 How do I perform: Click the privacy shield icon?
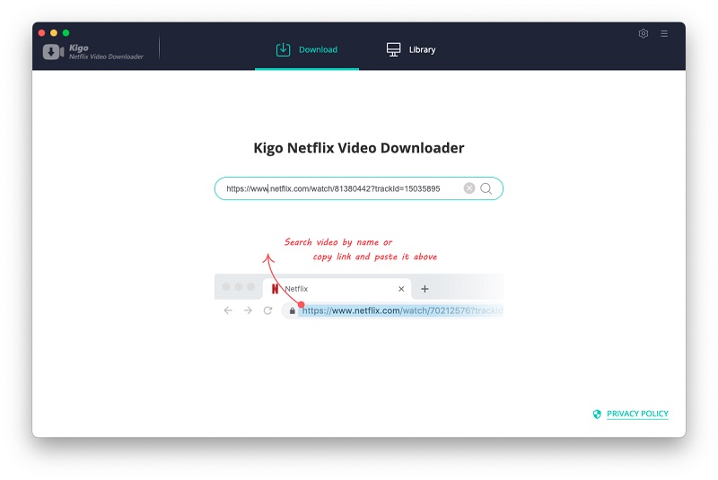(597, 415)
